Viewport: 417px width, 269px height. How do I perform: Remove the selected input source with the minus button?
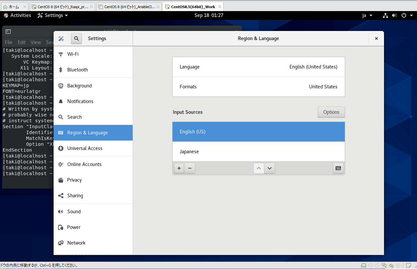tap(190, 168)
